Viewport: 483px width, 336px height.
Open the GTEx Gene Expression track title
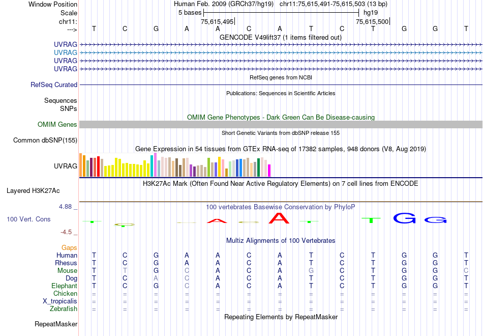click(x=281, y=149)
